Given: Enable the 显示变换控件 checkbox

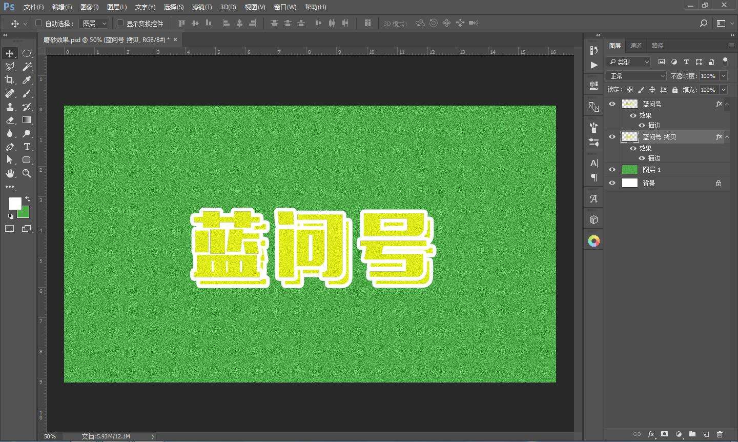Looking at the screenshot, I should click(120, 23).
